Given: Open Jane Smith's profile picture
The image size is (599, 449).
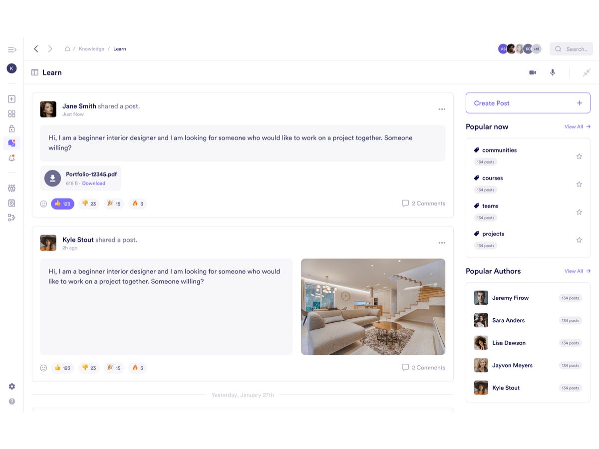Looking at the screenshot, I should coord(48,109).
